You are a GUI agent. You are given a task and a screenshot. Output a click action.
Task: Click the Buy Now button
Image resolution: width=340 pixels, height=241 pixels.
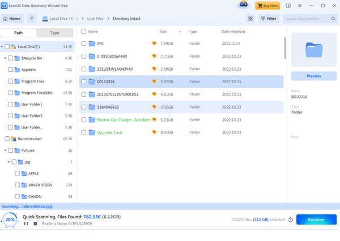[x=267, y=6]
